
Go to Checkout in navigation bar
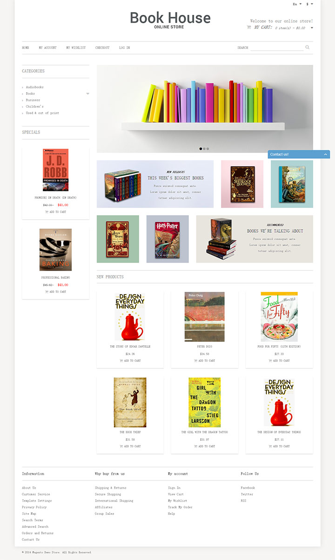(x=102, y=47)
